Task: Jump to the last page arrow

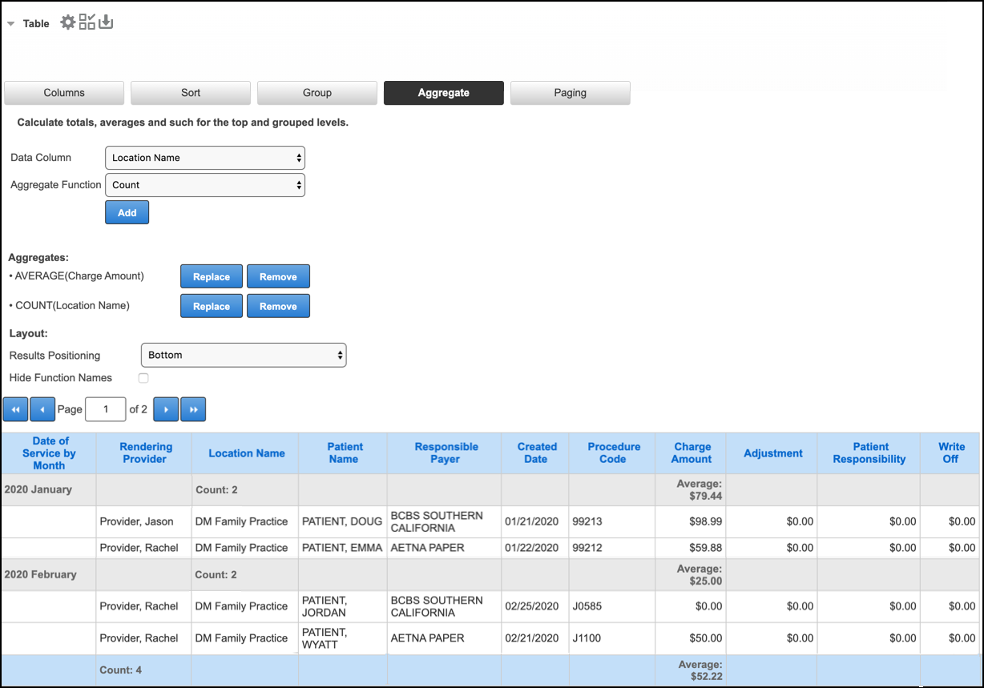Action: 193,409
